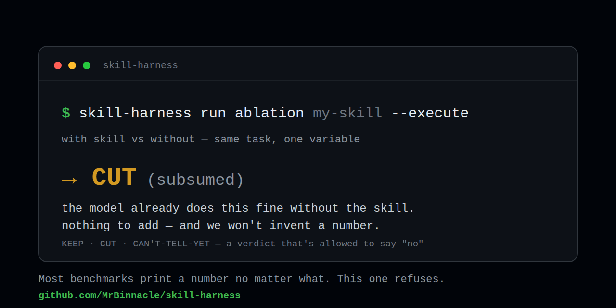Click 'nothing to add' line
Image resolution: width=616 pixels, height=308 pixels.
[221, 226]
